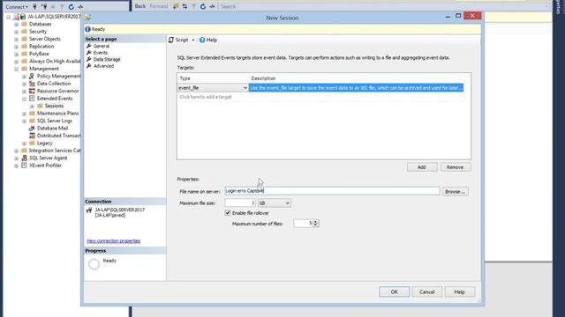Expand the Databases node
This screenshot has height=317, width=565.
pyautogui.click(x=16, y=25)
